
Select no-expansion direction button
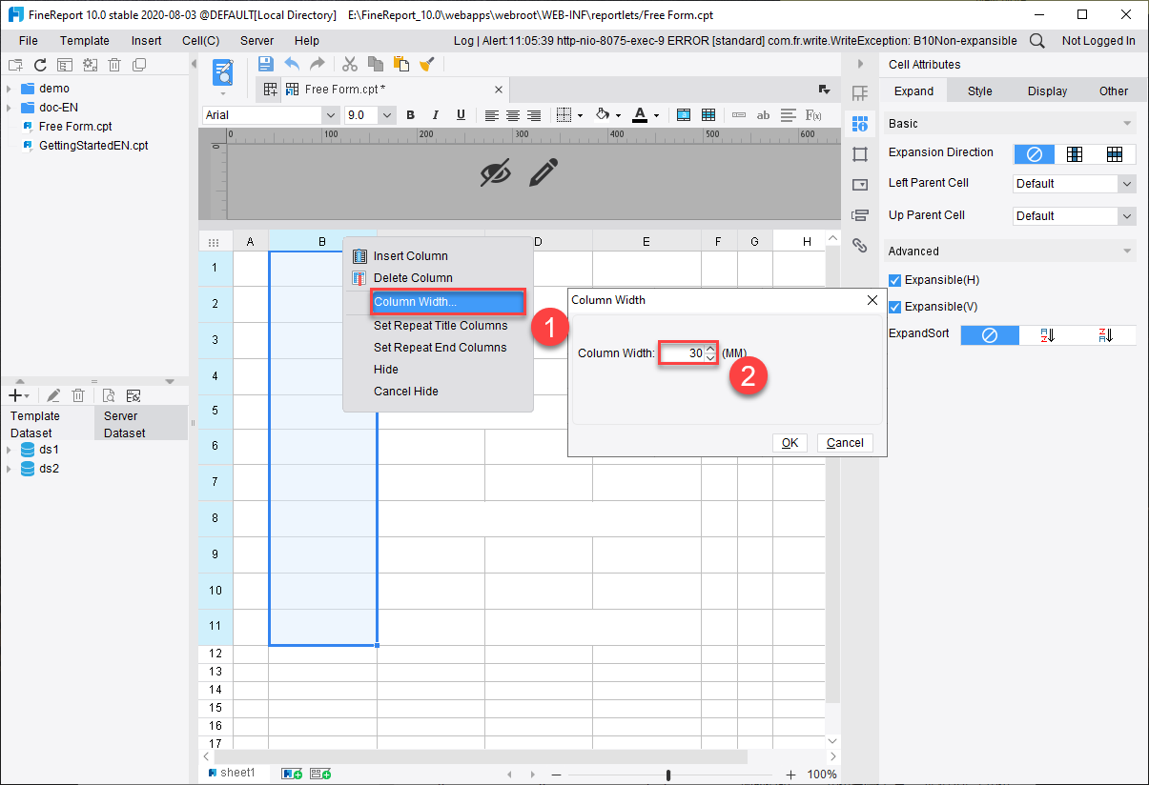(1034, 154)
